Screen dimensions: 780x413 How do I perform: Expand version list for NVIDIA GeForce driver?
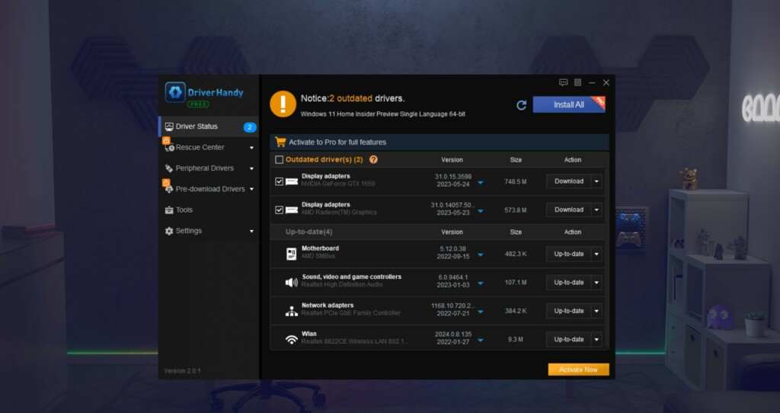tap(481, 183)
